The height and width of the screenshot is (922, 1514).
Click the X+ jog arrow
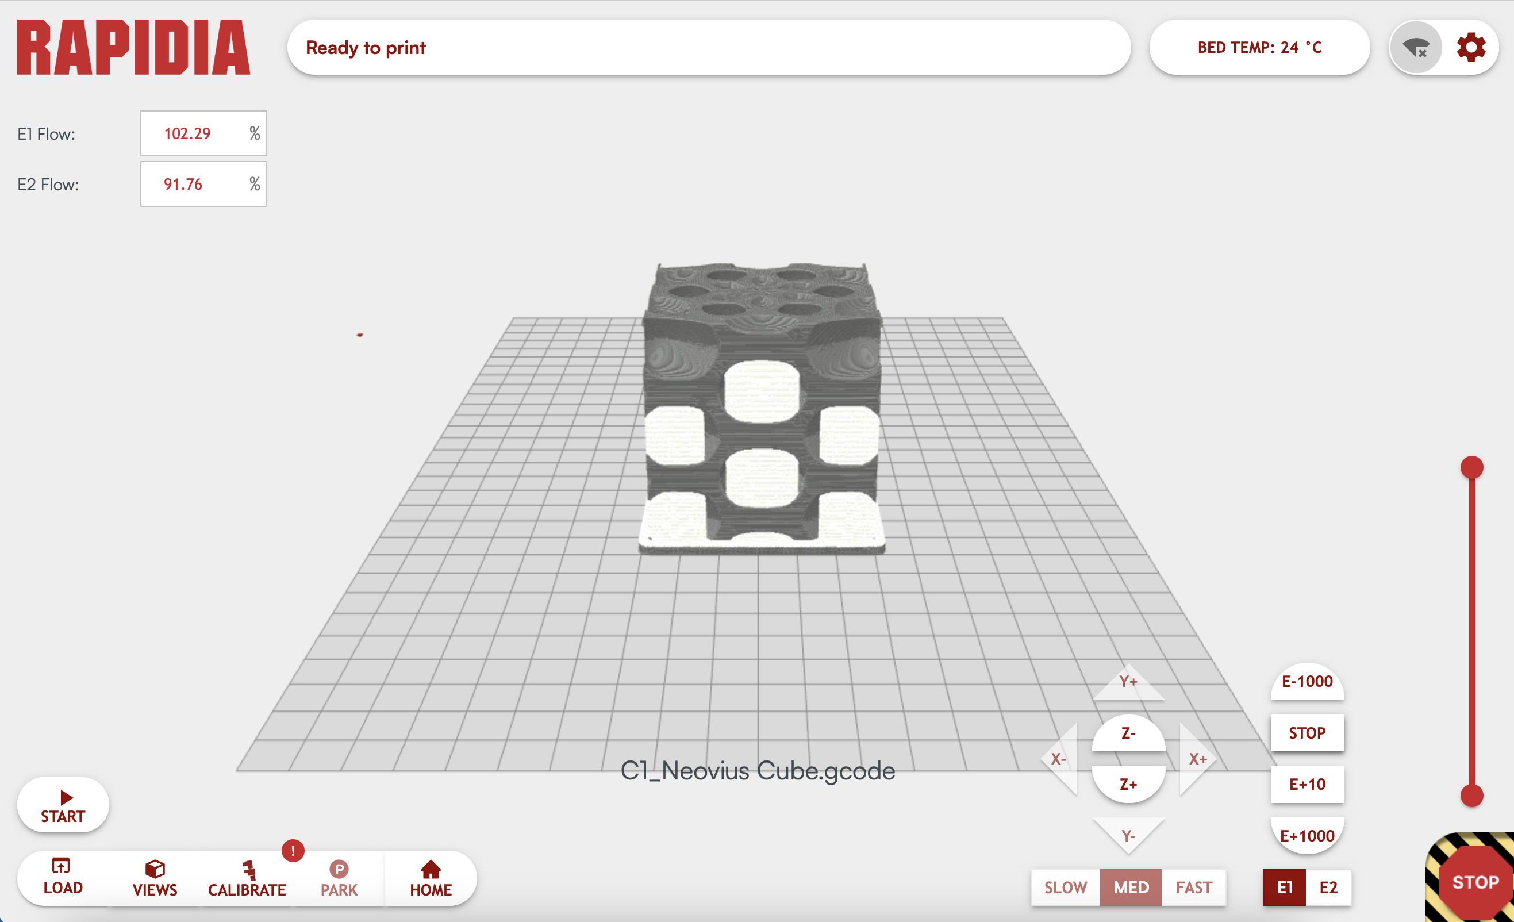click(x=1196, y=759)
